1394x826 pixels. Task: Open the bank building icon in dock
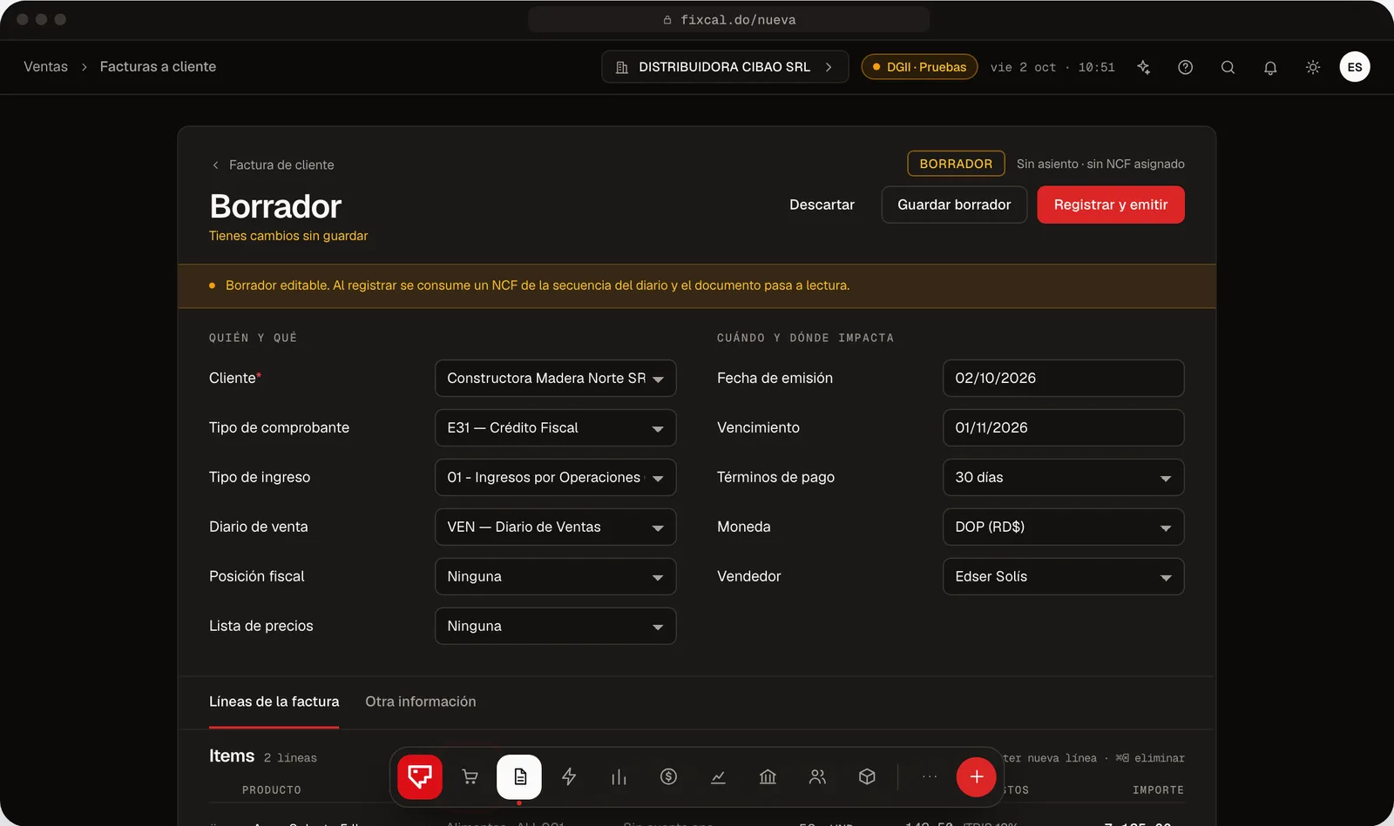[x=768, y=776]
